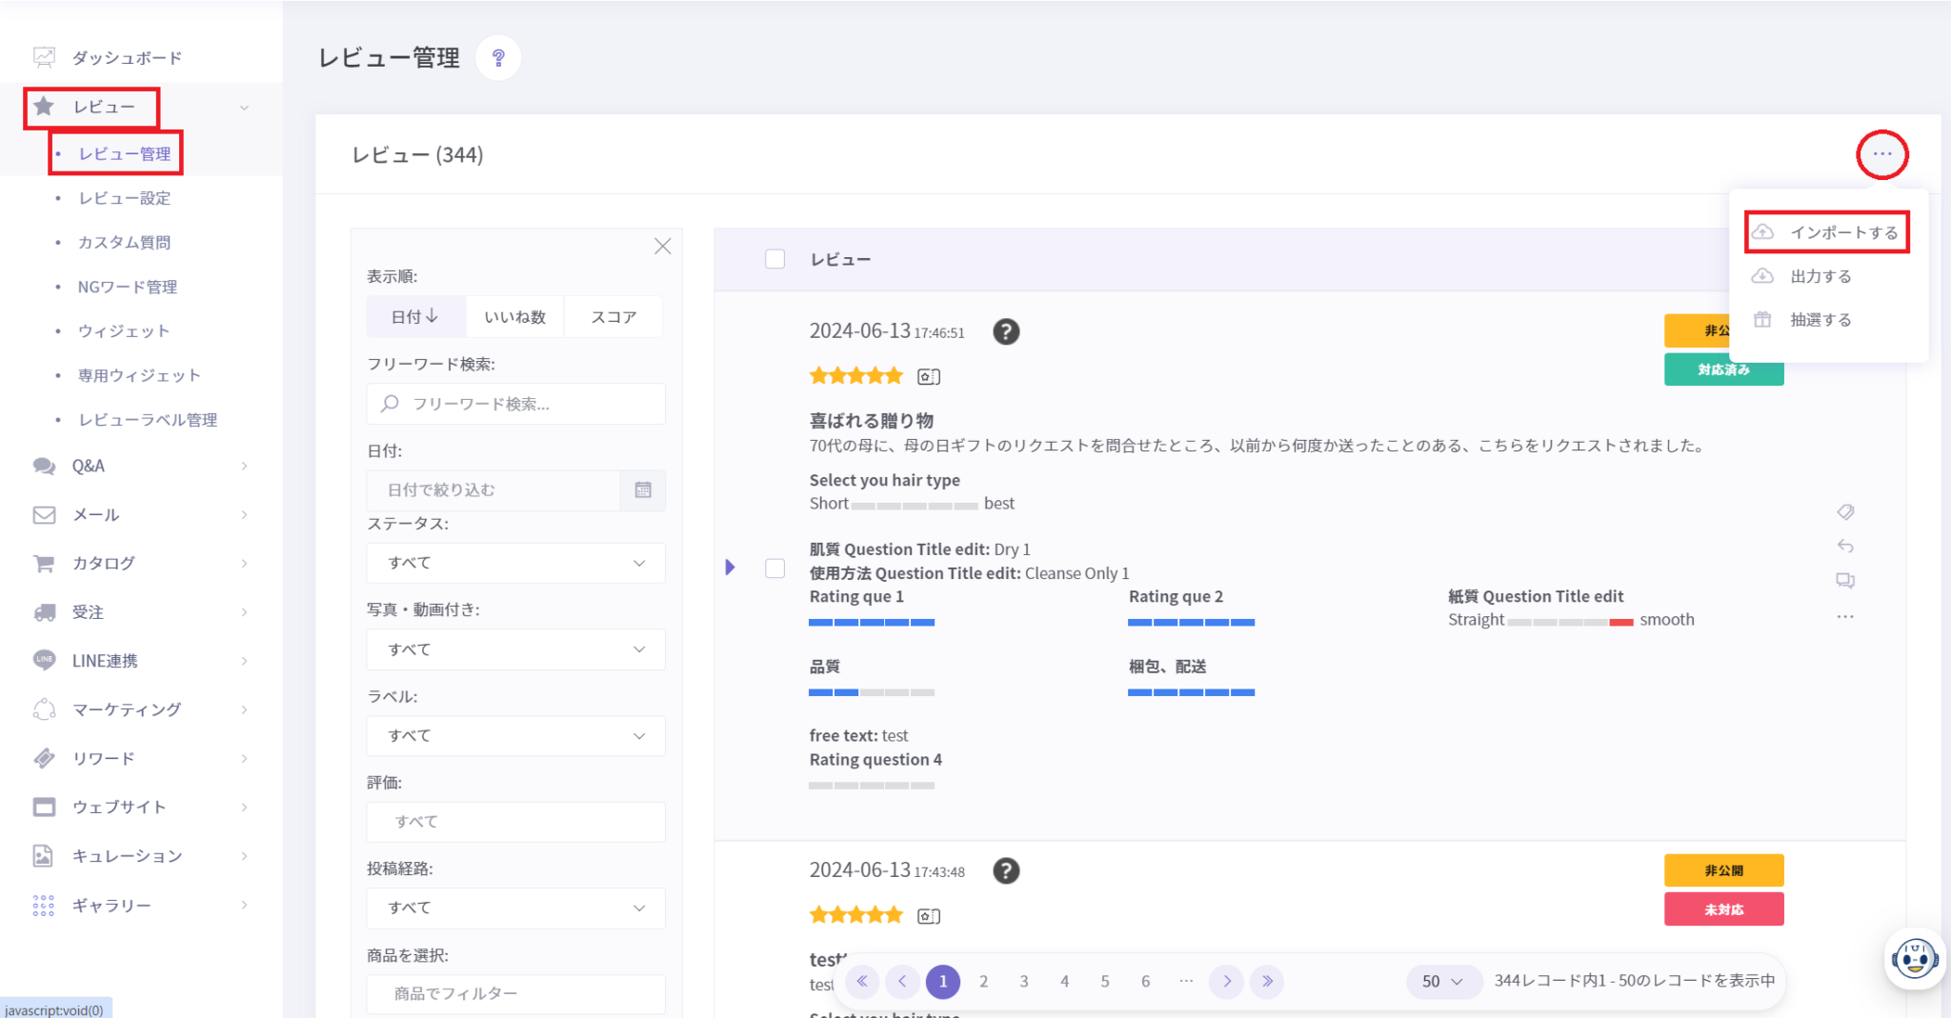The image size is (1951, 1018).
Task: Select 出力する from the menu
Action: pyautogui.click(x=1820, y=276)
